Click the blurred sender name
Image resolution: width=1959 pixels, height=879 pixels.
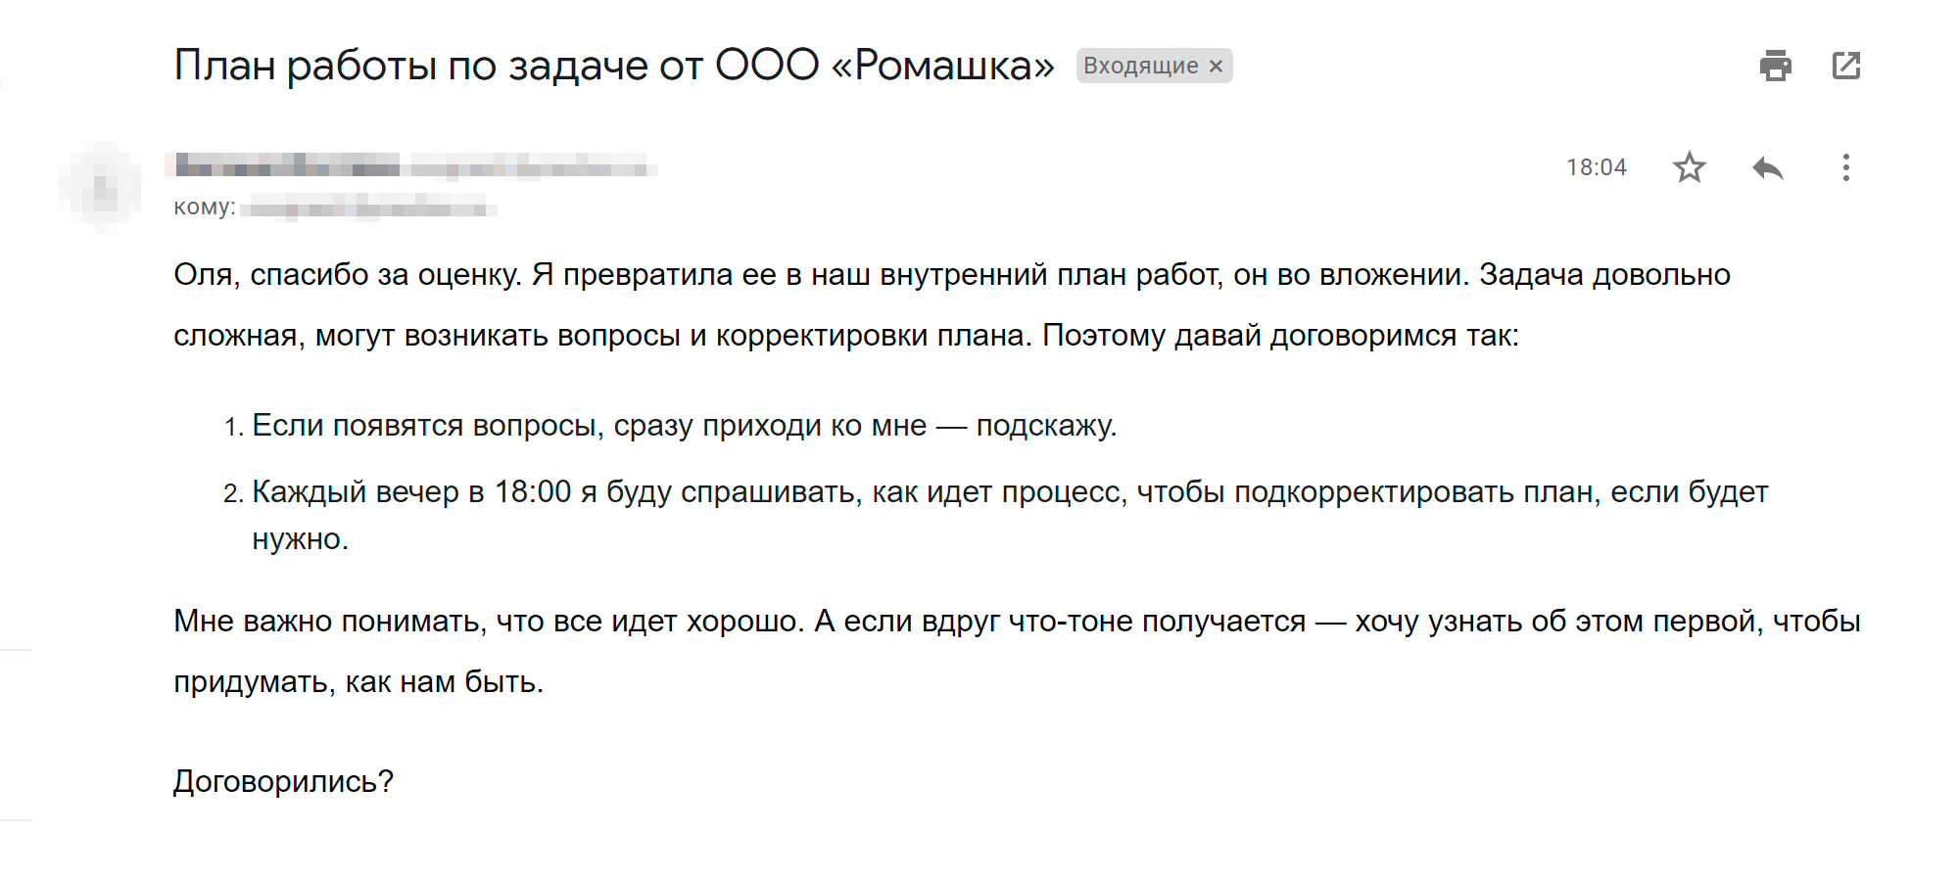[x=287, y=165]
